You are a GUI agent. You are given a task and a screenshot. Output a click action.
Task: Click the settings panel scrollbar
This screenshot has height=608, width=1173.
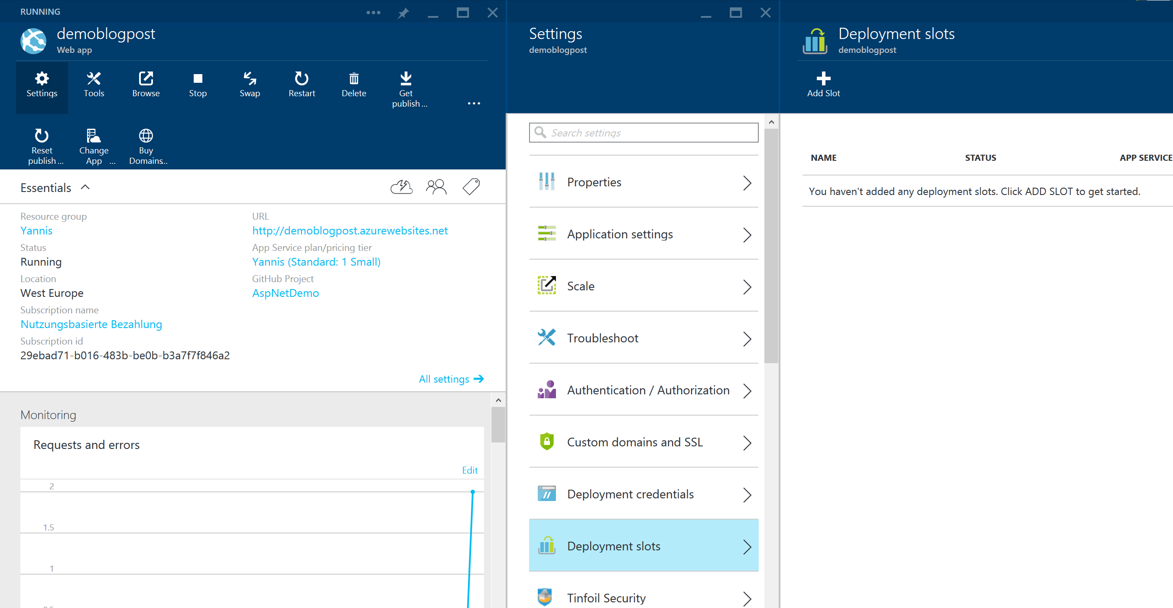771,246
